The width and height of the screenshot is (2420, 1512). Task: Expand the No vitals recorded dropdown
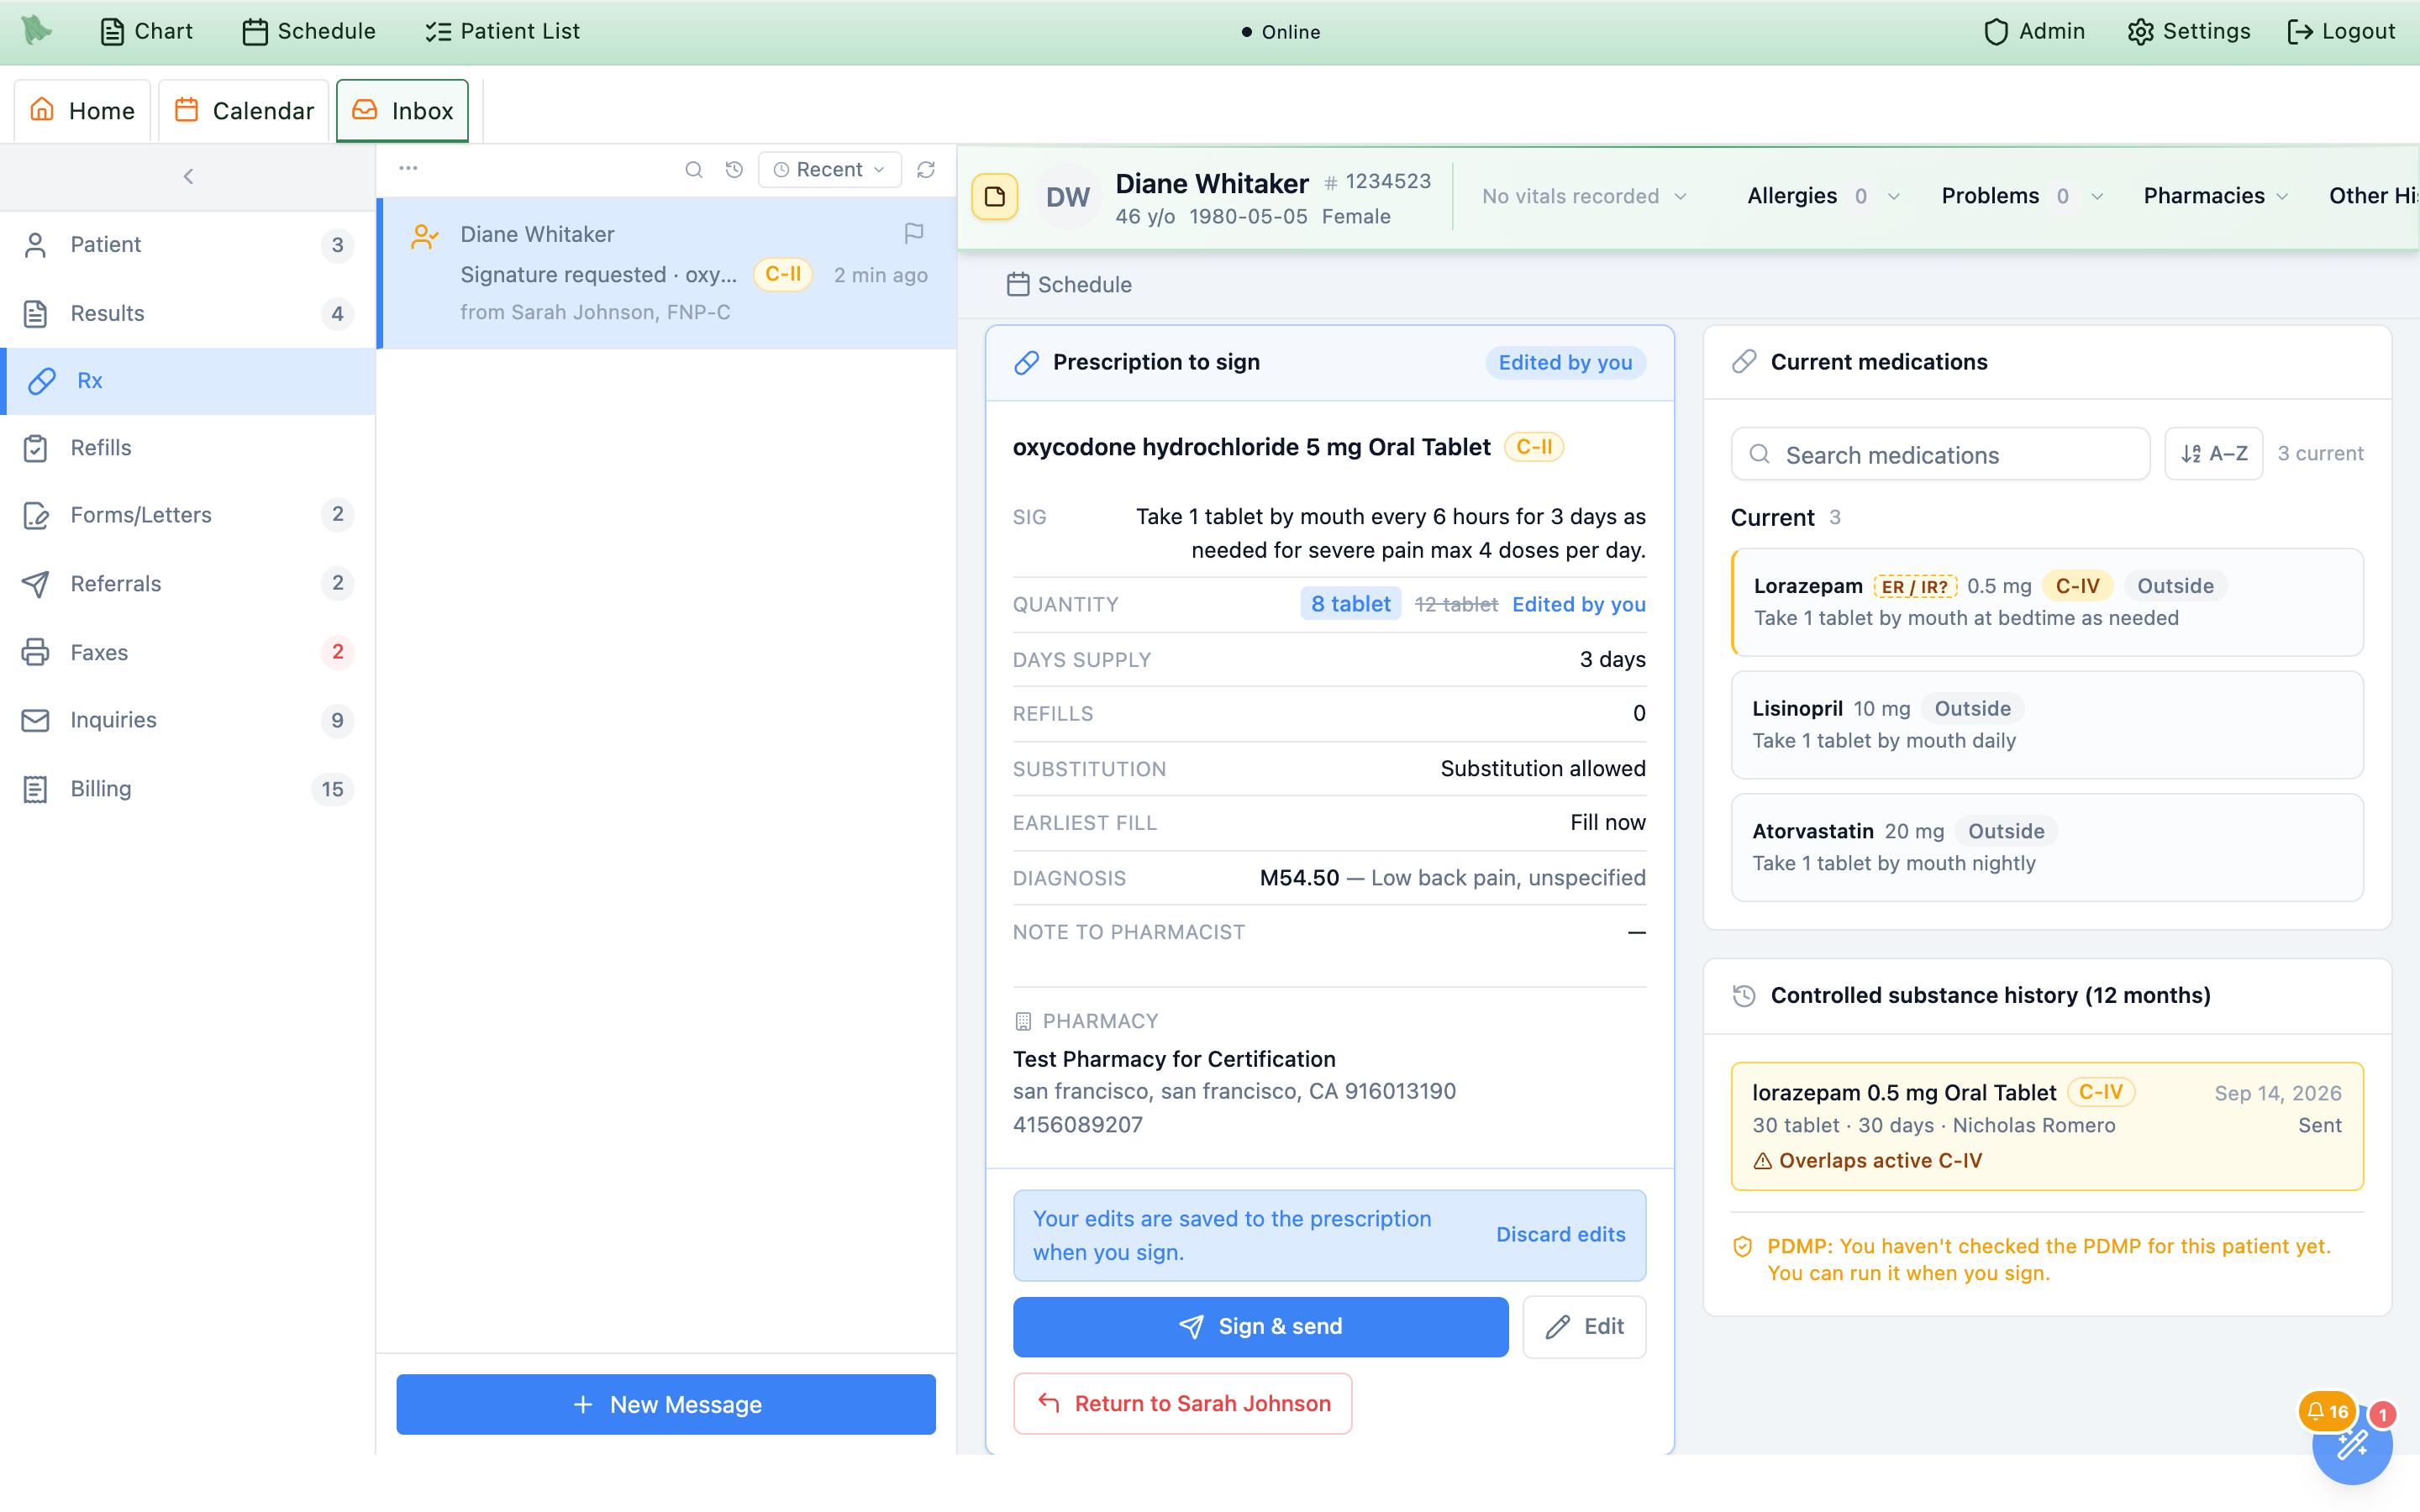click(x=1584, y=196)
